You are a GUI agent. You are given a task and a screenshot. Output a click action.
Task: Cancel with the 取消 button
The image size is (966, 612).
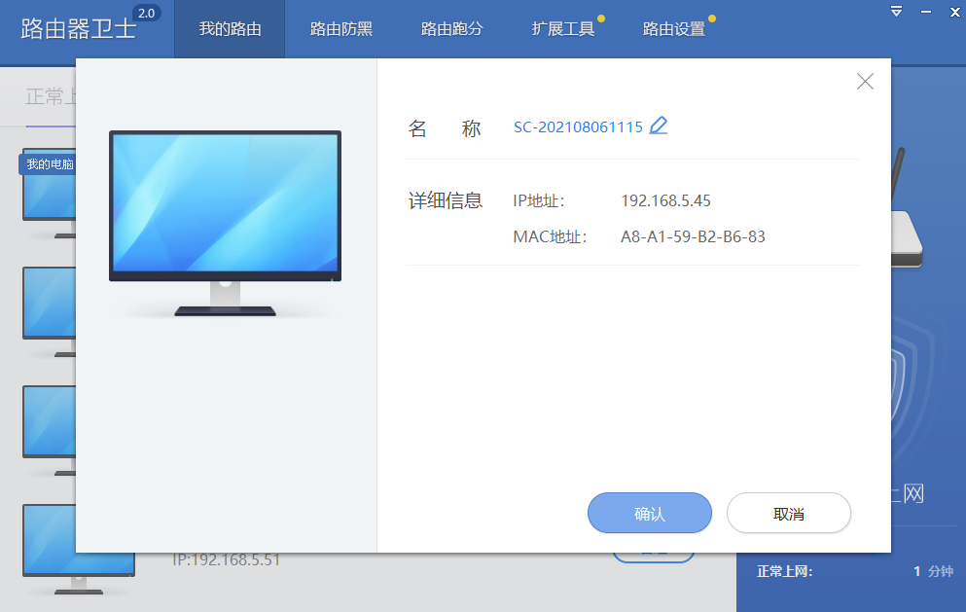pos(789,513)
